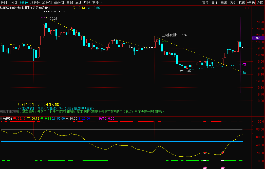Remove stock via -自选 button
Screen dimensions: 265x169
(x=251, y=3)
